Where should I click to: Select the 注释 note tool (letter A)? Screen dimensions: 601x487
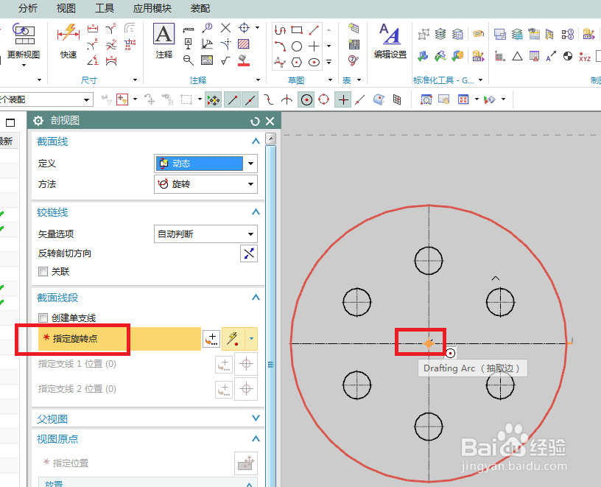164,41
